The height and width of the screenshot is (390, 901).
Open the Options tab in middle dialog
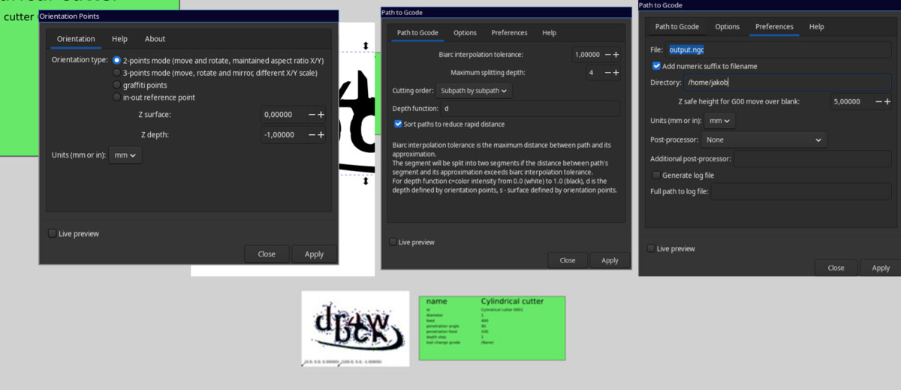click(465, 33)
